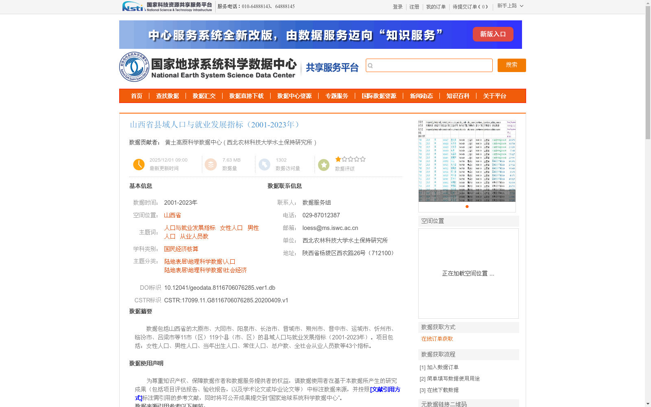Click the 注册 link
This screenshot has height=407, width=651.
point(414,7)
